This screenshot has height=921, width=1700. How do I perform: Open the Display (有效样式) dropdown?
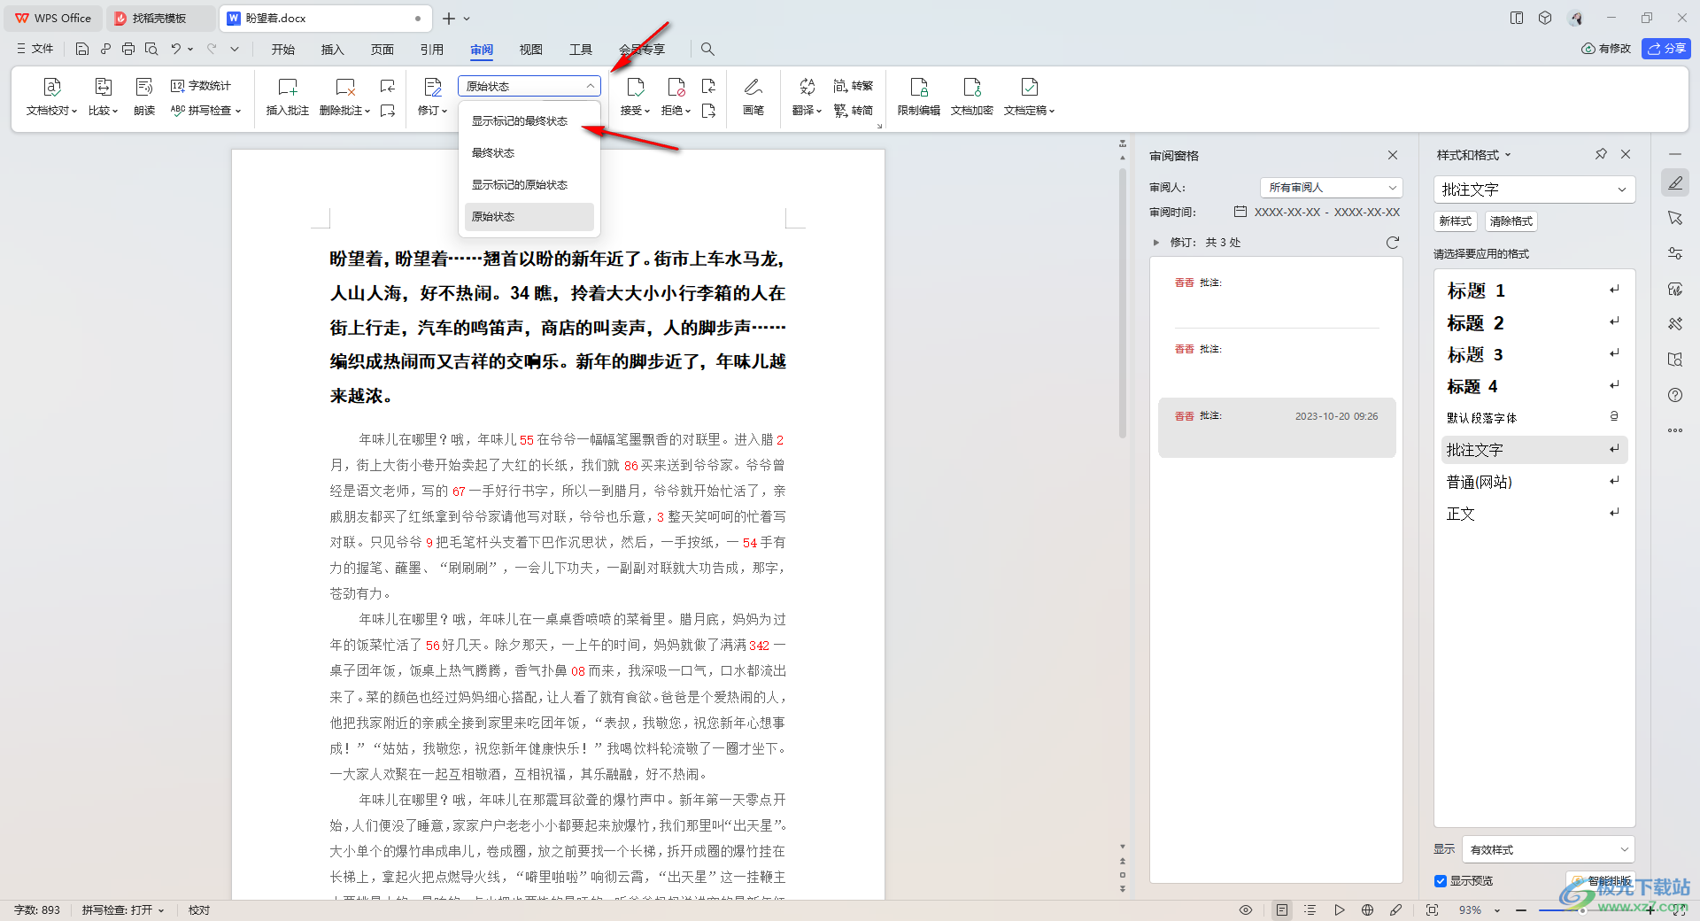click(x=1548, y=850)
